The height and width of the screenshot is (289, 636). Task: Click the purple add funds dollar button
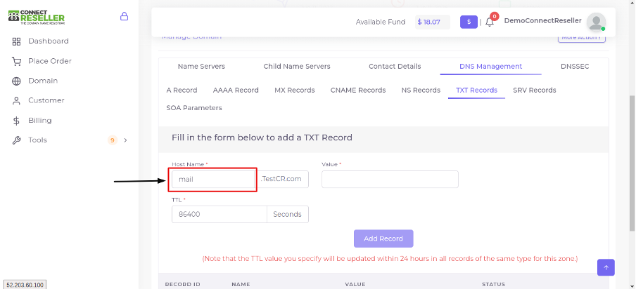(469, 22)
